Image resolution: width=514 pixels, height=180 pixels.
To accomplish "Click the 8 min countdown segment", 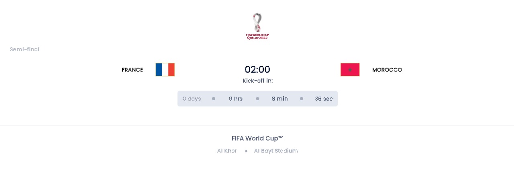I will (279, 99).
